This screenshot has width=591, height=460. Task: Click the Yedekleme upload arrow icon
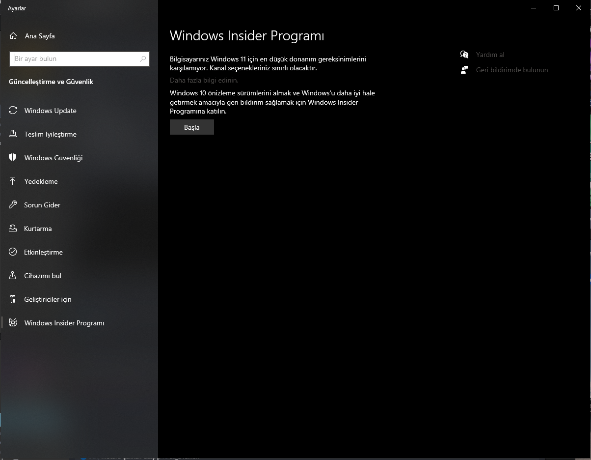[x=13, y=181]
